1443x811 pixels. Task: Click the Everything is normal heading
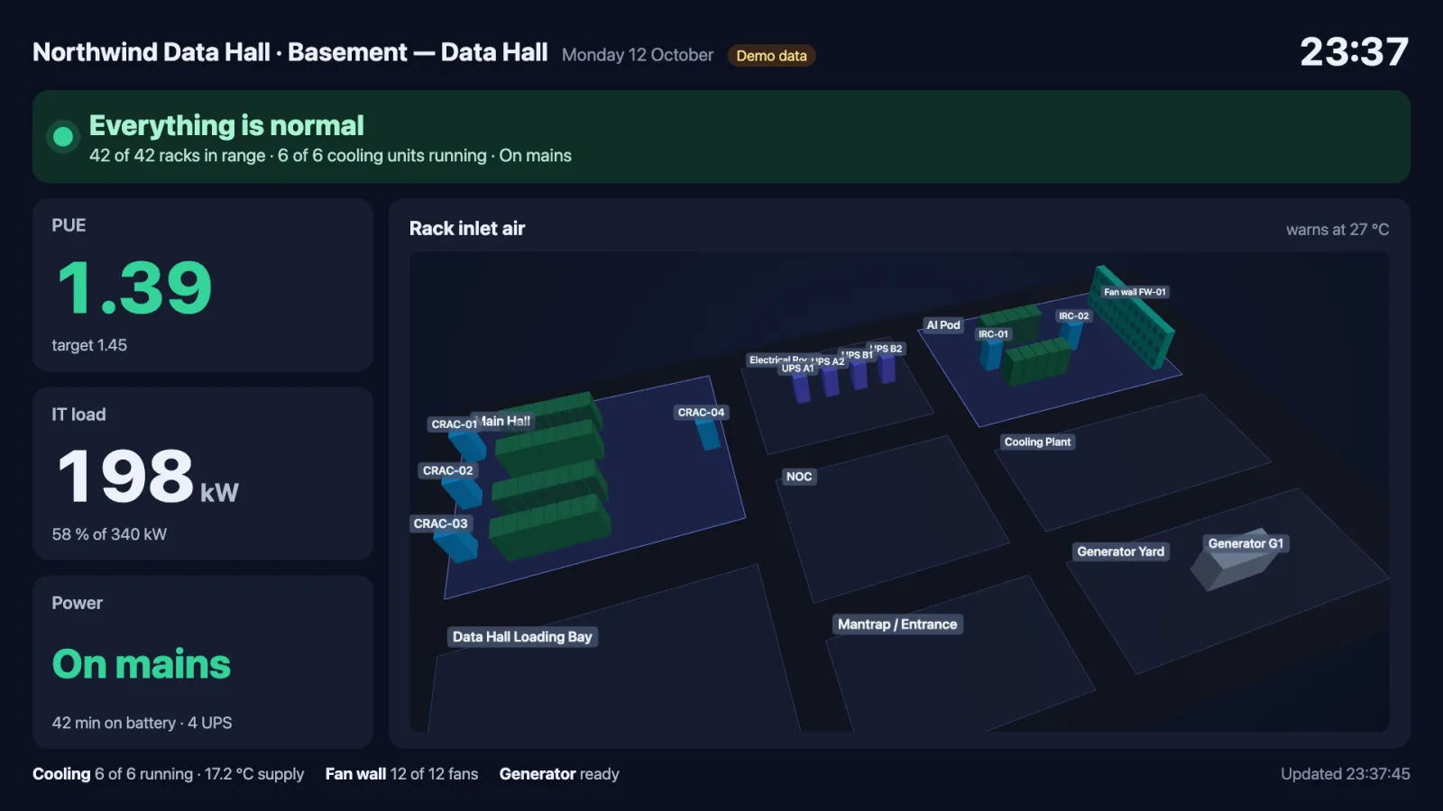tap(226, 125)
